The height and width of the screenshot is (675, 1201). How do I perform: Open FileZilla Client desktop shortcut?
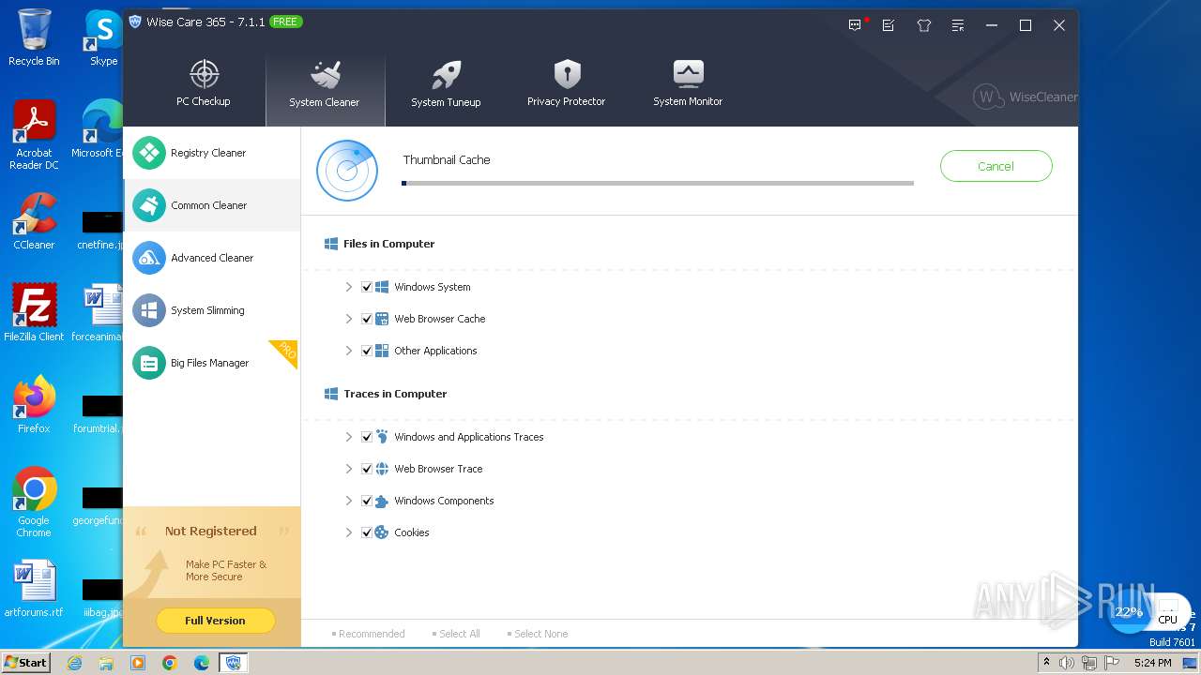tap(34, 313)
